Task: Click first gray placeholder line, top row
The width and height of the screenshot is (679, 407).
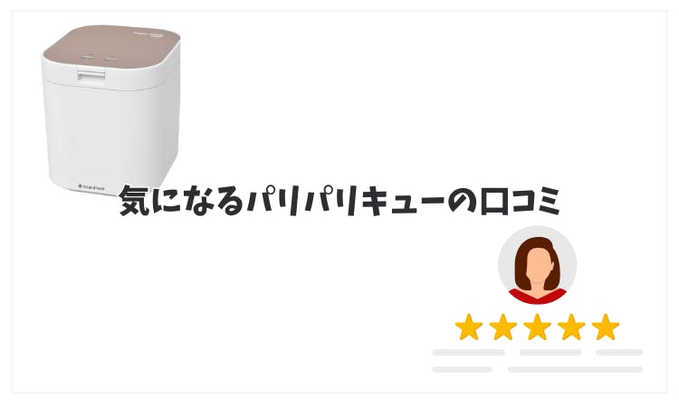Action: coord(469,353)
